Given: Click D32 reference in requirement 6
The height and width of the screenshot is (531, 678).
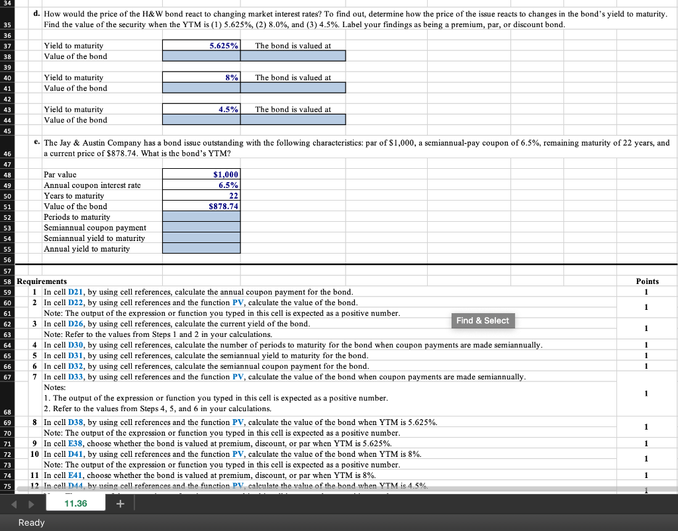Looking at the screenshot, I should (x=75, y=366).
